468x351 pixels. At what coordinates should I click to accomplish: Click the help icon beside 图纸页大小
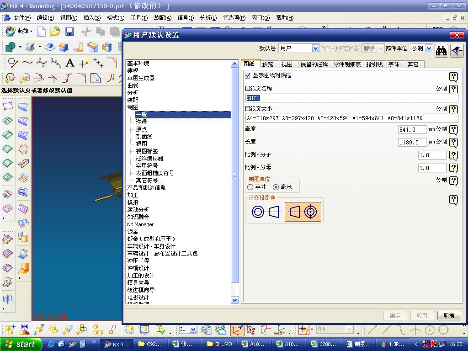453,109
